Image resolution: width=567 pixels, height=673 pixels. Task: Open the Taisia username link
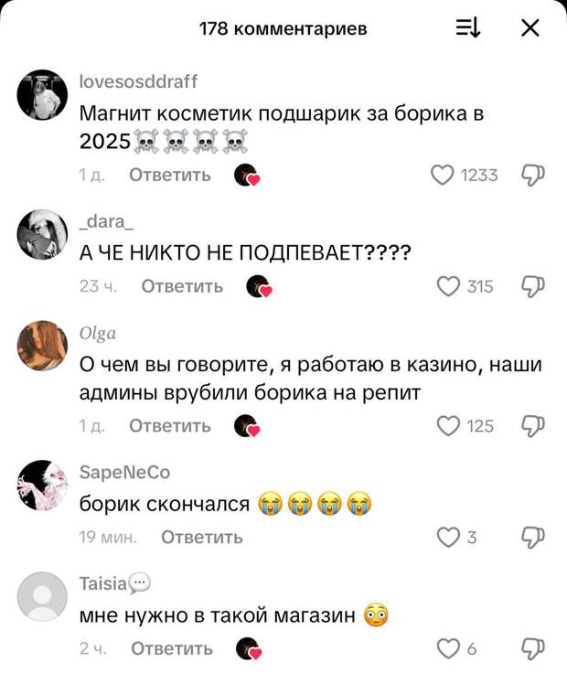103,583
